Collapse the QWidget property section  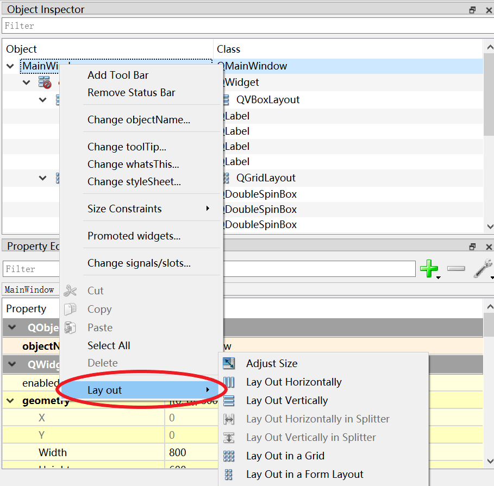[12, 364]
